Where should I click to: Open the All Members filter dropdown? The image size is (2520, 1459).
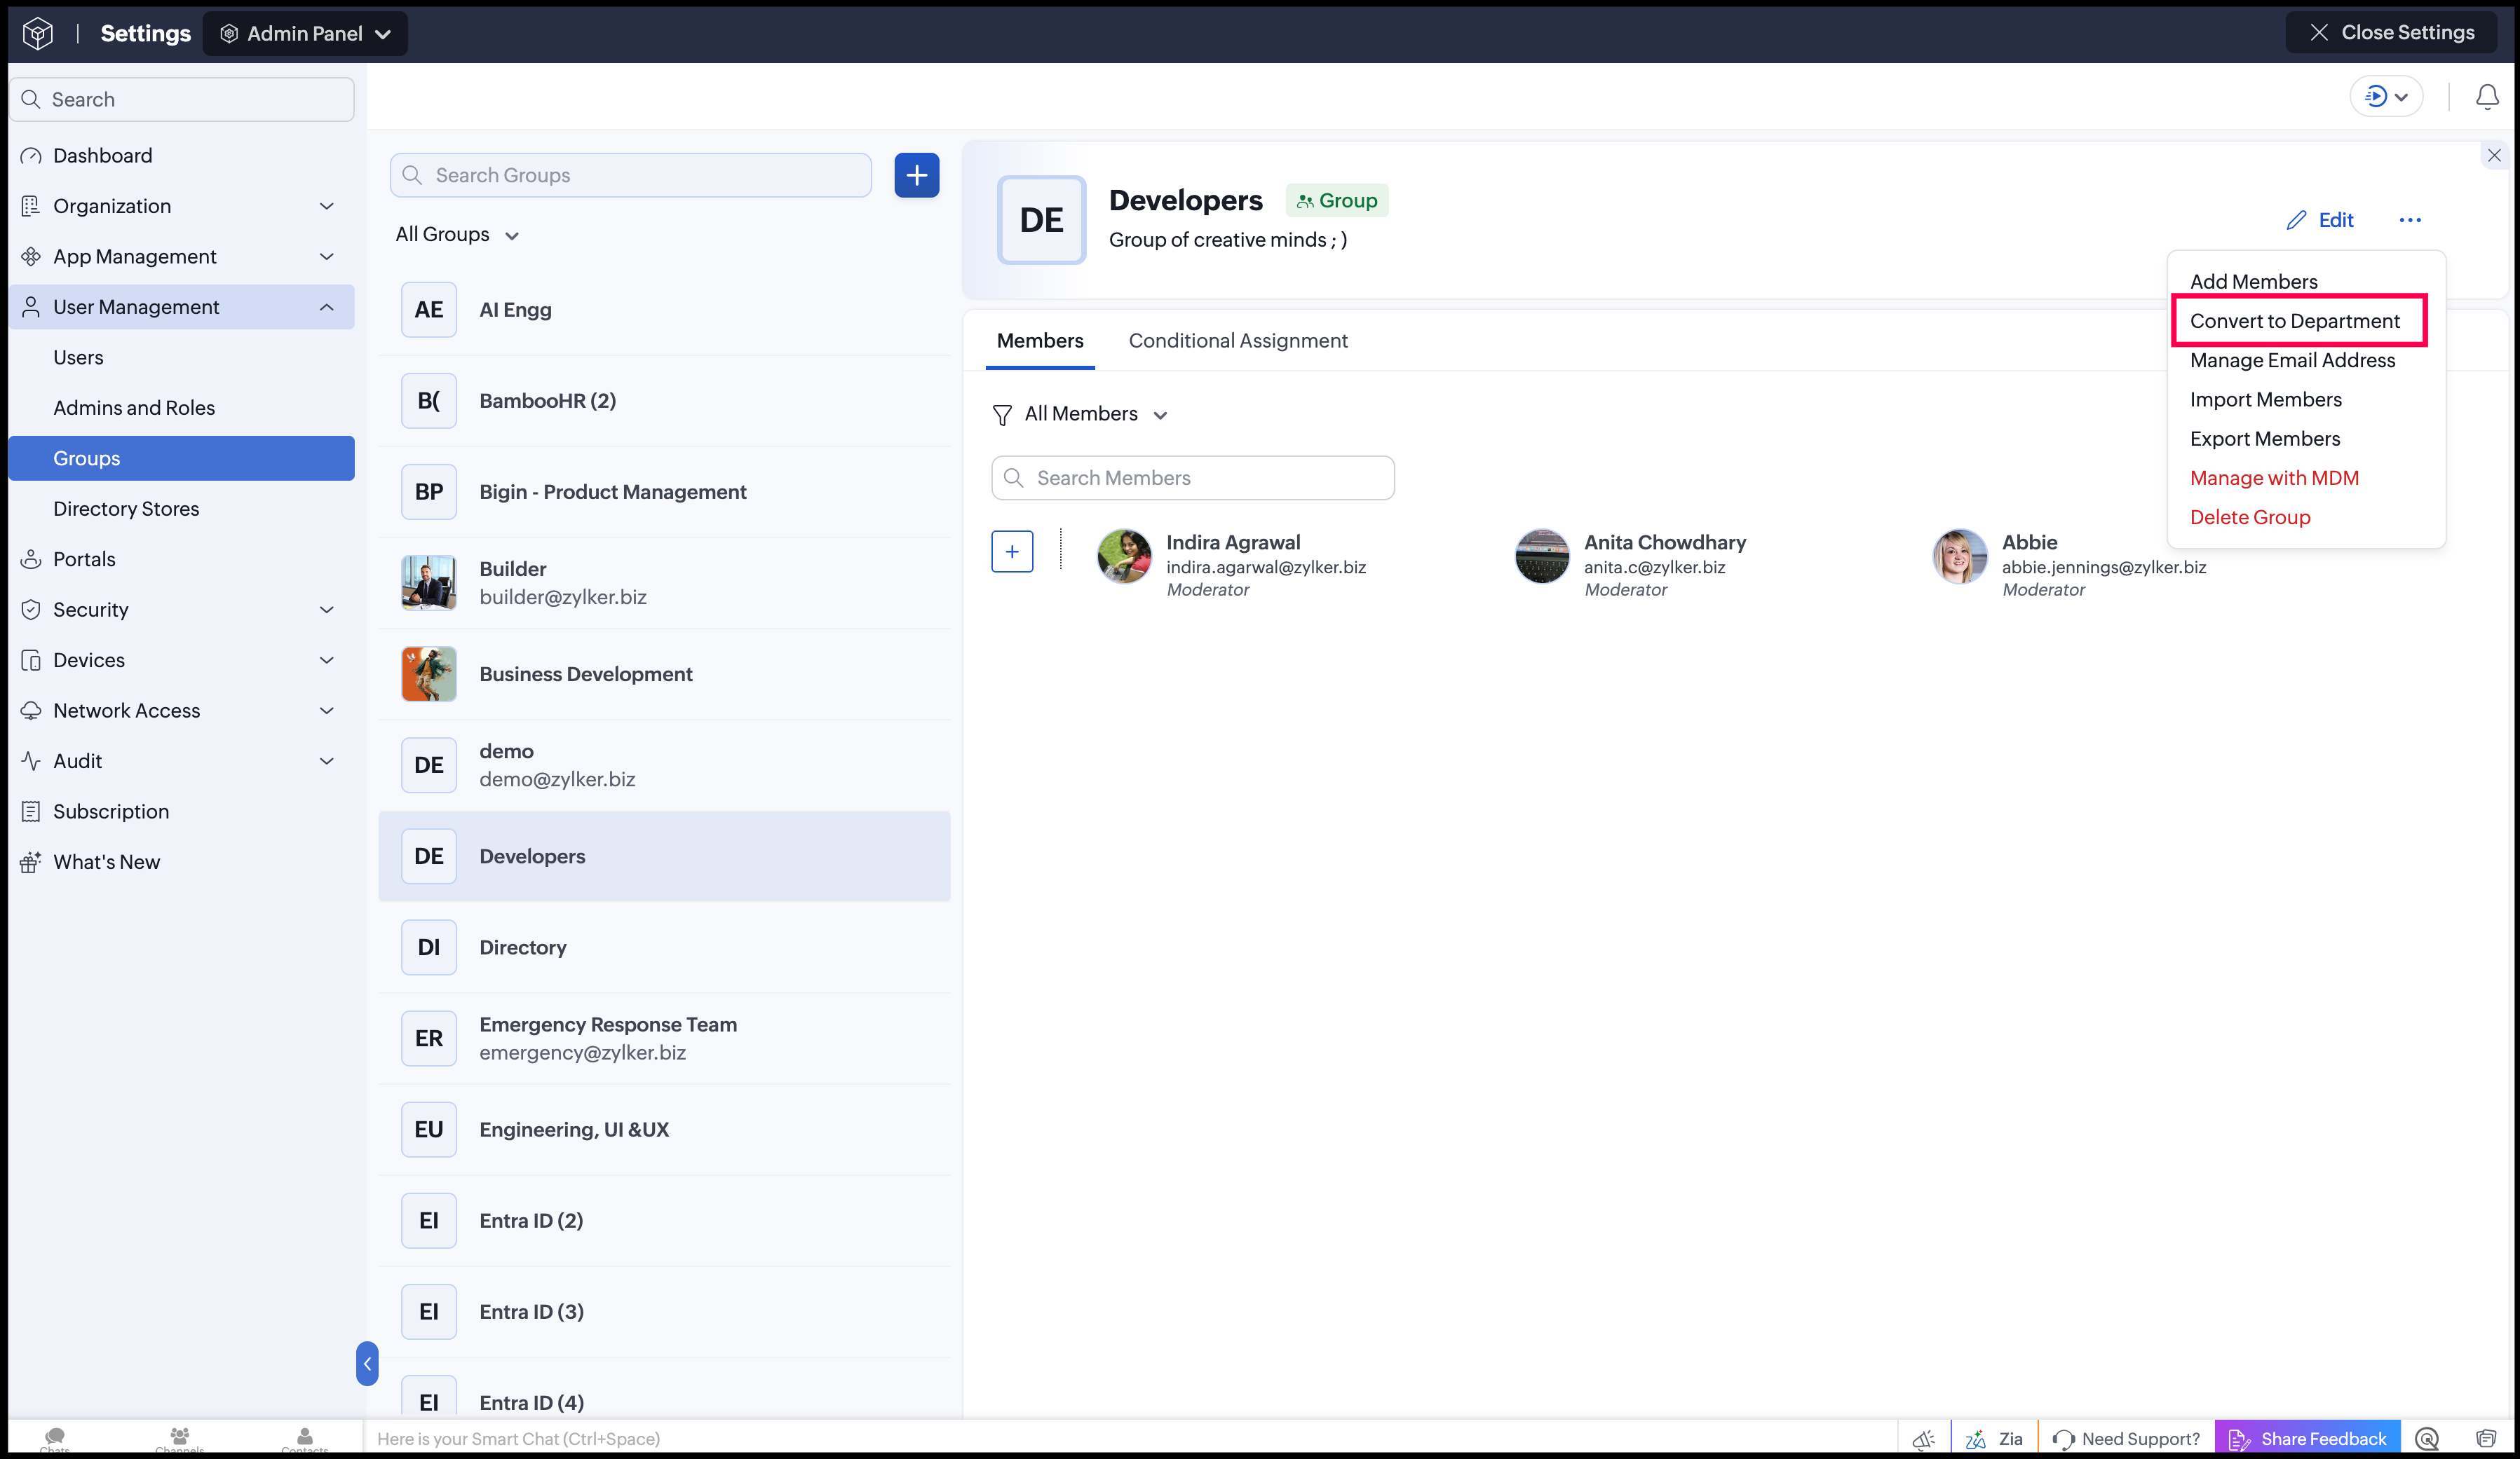[x=1096, y=413]
